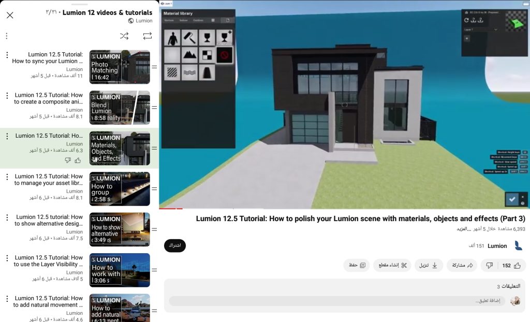Share the video using مشاركة
Image resolution: width=530 pixels, height=322 pixels.
point(462,266)
